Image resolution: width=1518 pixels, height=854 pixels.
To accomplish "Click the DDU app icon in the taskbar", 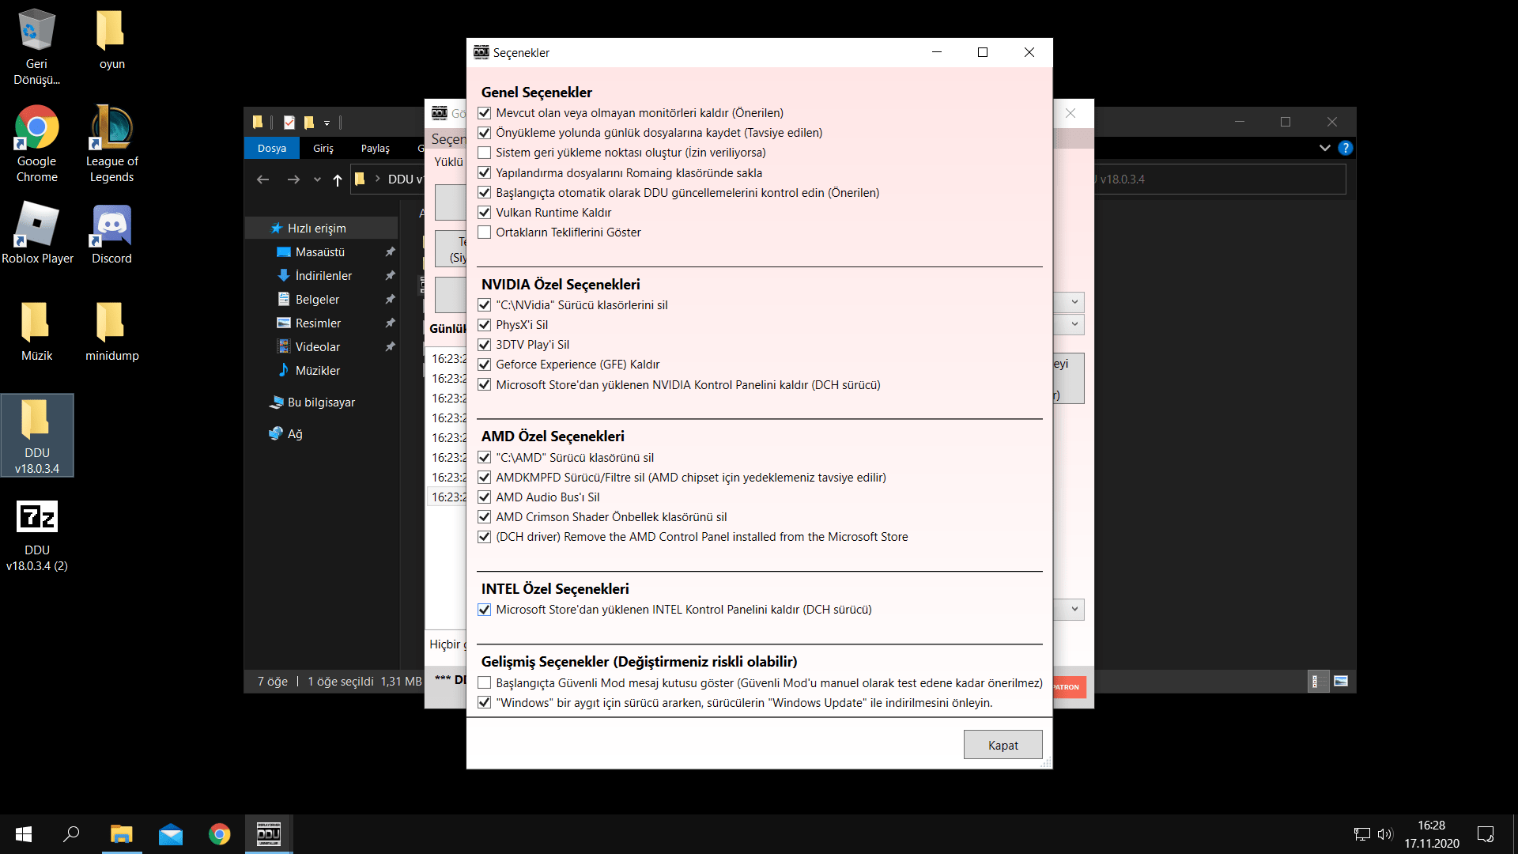I will point(269,834).
